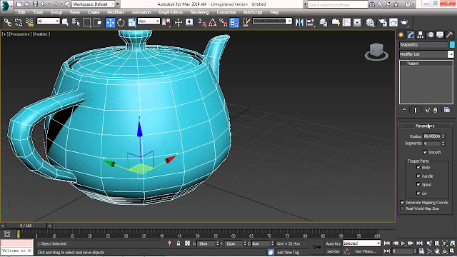Click the Teapot object color swatch
The width and height of the screenshot is (457, 257).
tap(452, 44)
